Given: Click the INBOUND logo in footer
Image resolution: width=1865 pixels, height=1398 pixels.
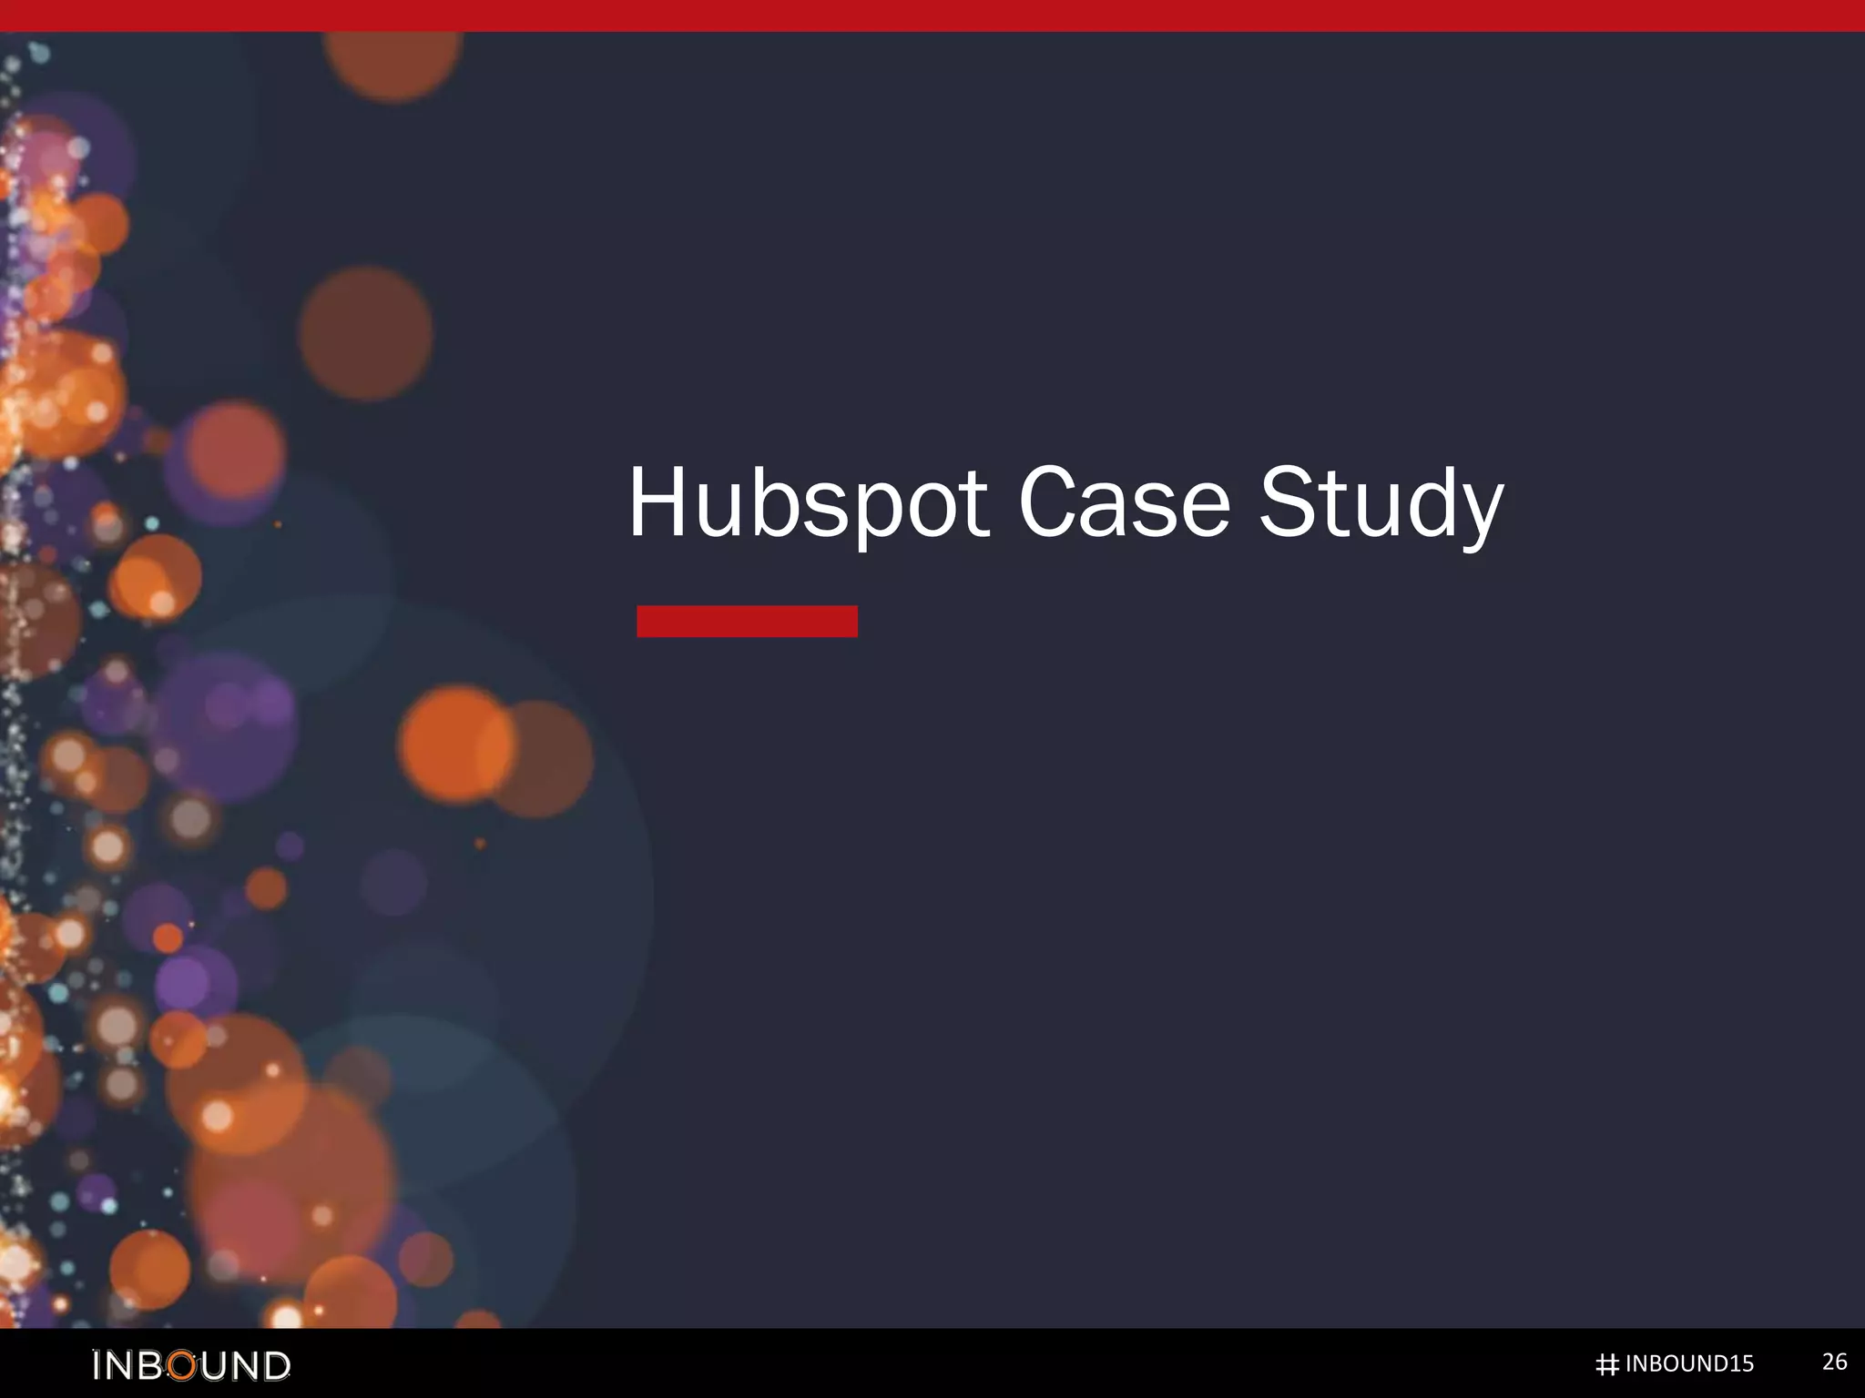Looking at the screenshot, I should (x=191, y=1365).
